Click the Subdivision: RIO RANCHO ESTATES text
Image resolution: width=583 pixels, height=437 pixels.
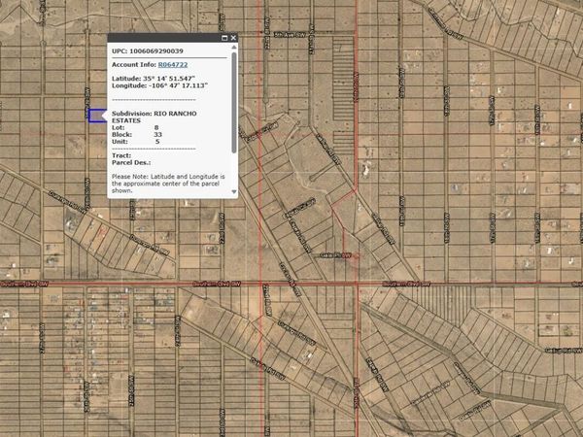pyautogui.click(x=154, y=118)
